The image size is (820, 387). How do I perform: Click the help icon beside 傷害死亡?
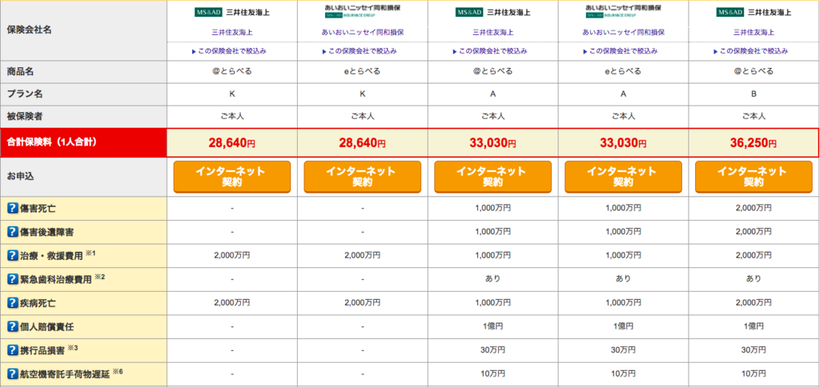point(13,209)
